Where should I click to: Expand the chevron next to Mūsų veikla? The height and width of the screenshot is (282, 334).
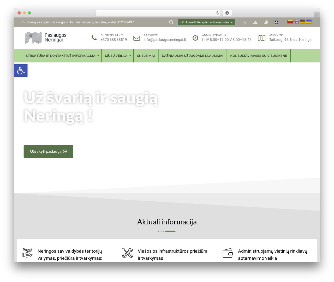click(x=130, y=56)
